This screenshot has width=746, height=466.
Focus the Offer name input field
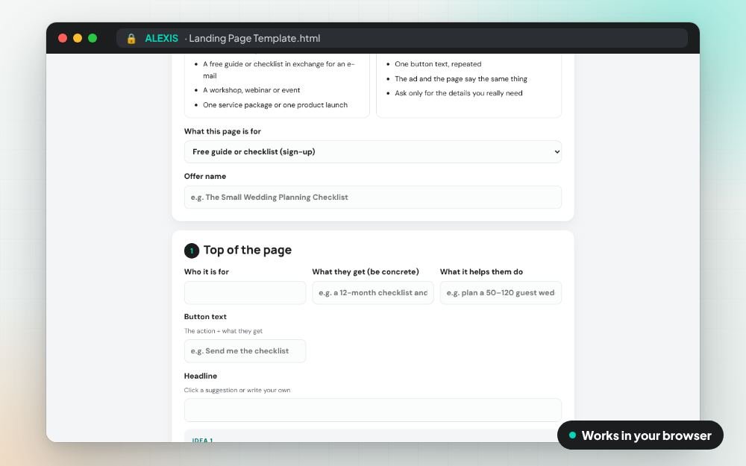click(372, 197)
